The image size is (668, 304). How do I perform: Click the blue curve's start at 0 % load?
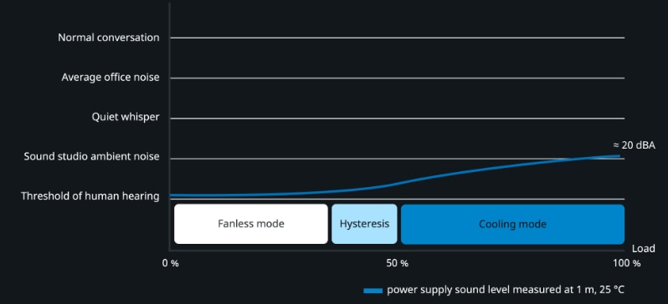[x=172, y=195]
